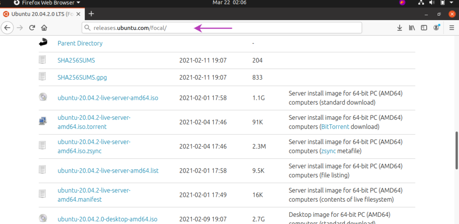Select the 1.1G size value
Image resolution: width=459 pixels, height=224 pixels.
click(259, 98)
